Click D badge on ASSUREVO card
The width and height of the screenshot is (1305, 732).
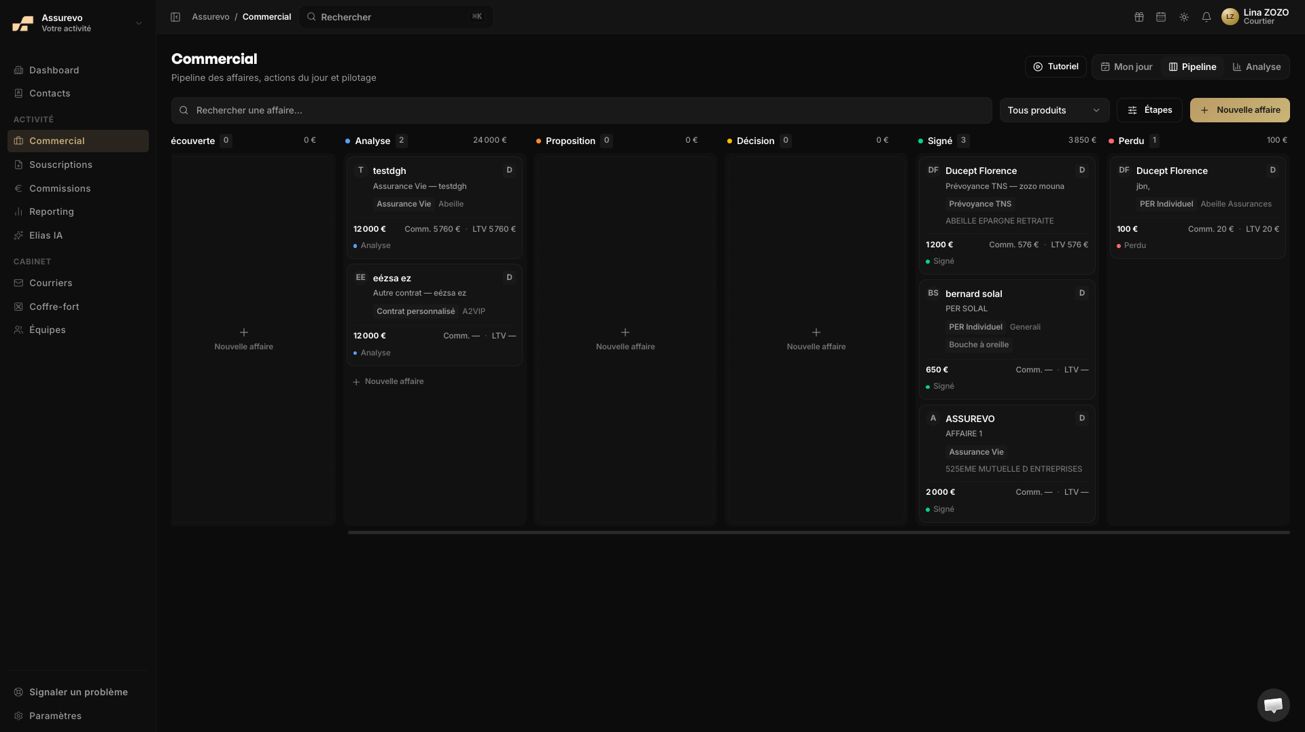coord(1082,418)
